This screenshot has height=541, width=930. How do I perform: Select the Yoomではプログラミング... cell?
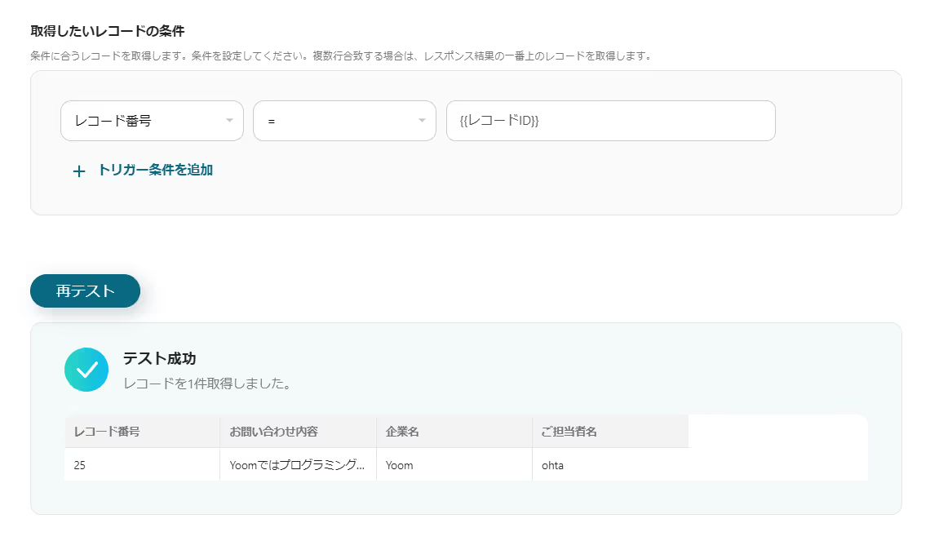pyautogui.click(x=299, y=464)
